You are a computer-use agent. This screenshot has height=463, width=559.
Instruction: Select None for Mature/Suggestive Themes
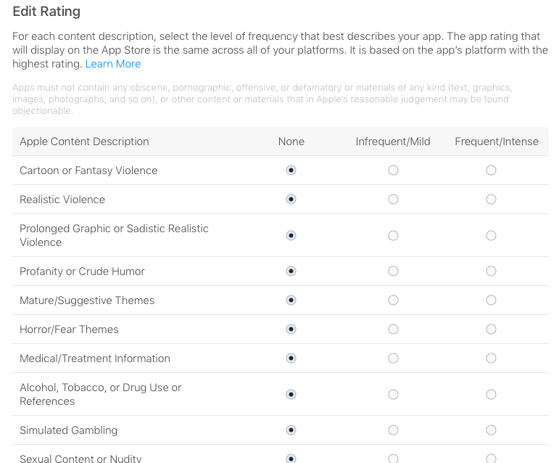[x=291, y=300]
